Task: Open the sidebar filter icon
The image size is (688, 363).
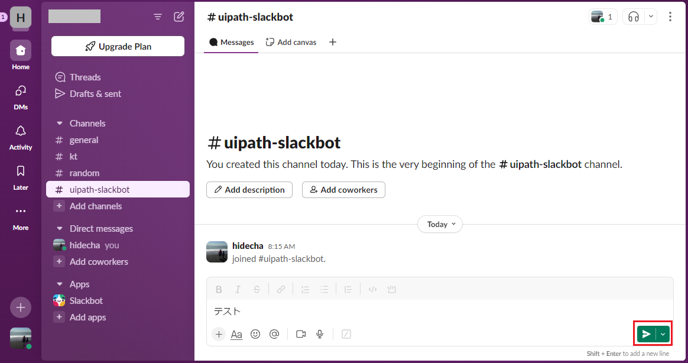Action: pyautogui.click(x=158, y=17)
